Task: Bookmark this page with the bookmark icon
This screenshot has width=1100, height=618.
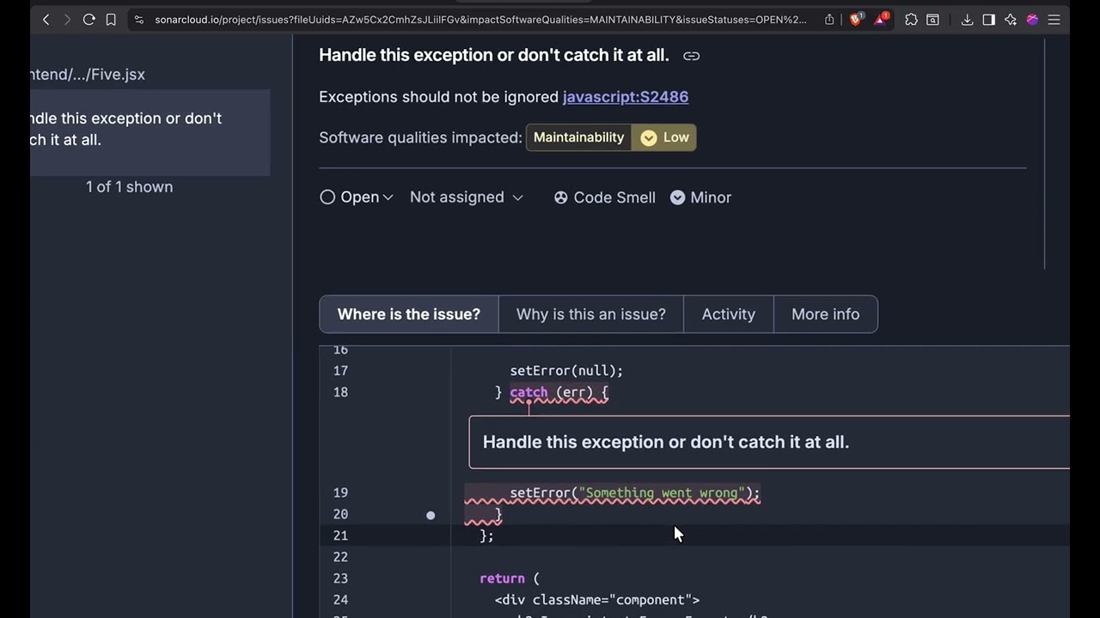Action: (111, 19)
